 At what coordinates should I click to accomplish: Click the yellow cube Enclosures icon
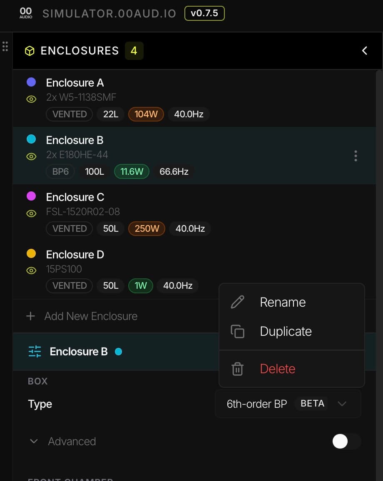[30, 51]
